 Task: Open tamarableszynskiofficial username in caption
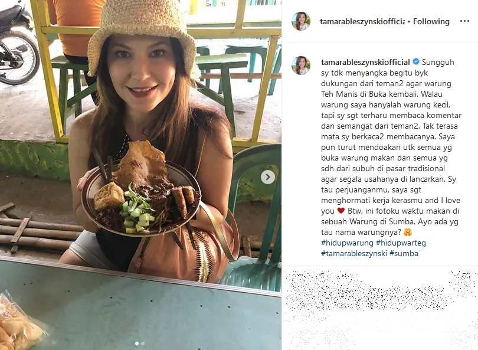click(365, 62)
